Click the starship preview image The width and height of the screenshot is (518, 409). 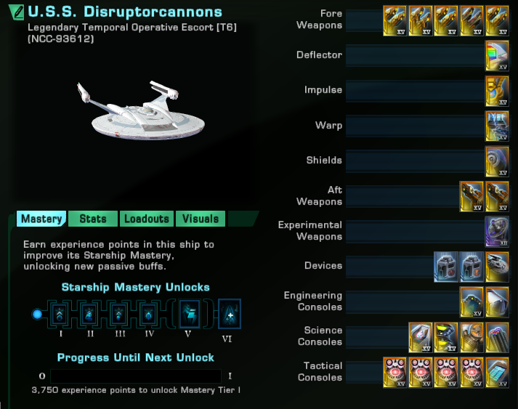(x=142, y=110)
